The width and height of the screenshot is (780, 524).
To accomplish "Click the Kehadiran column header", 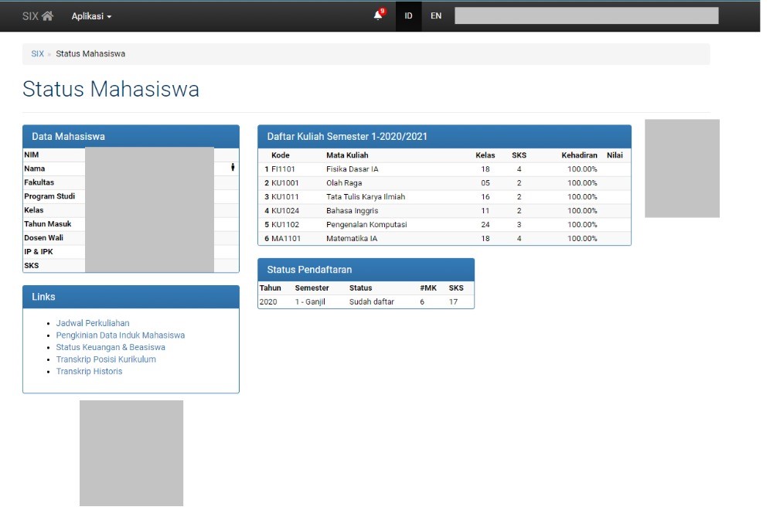I will coord(579,155).
